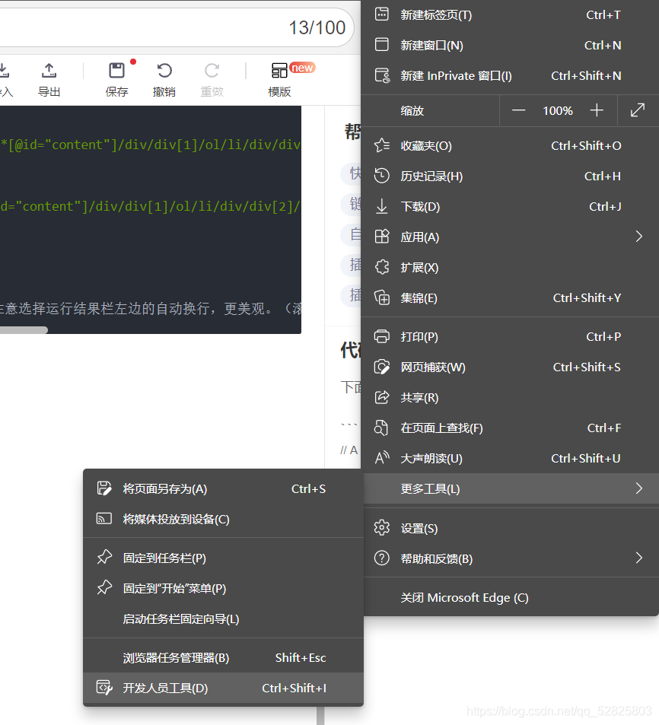
Task: Click the find on page icon
Action: (381, 428)
